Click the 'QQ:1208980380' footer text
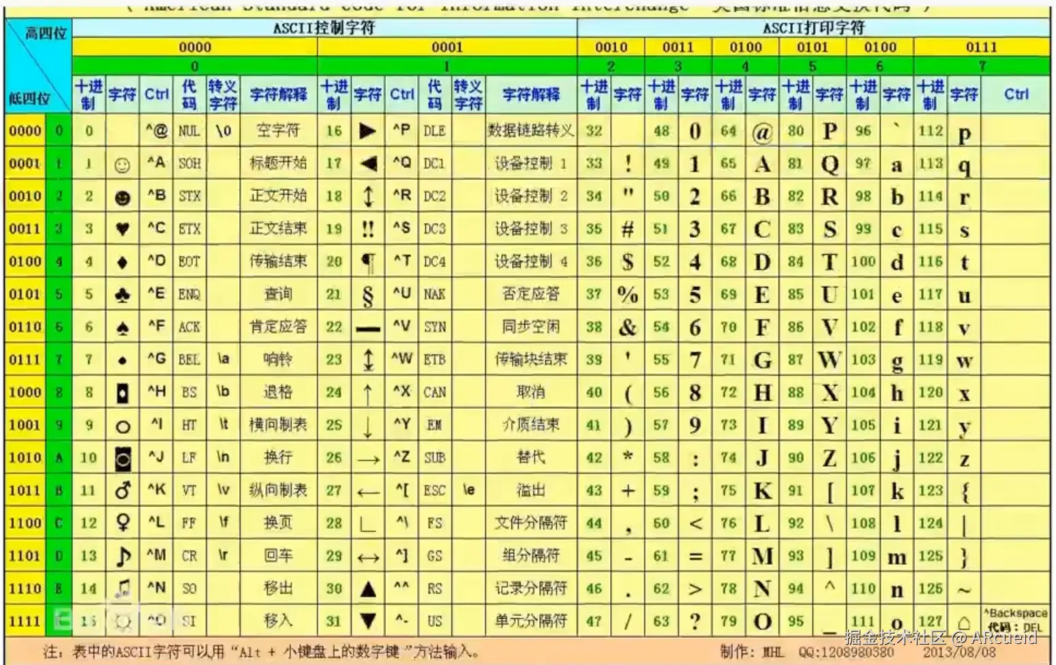This screenshot has width=1056, height=665. 846,652
